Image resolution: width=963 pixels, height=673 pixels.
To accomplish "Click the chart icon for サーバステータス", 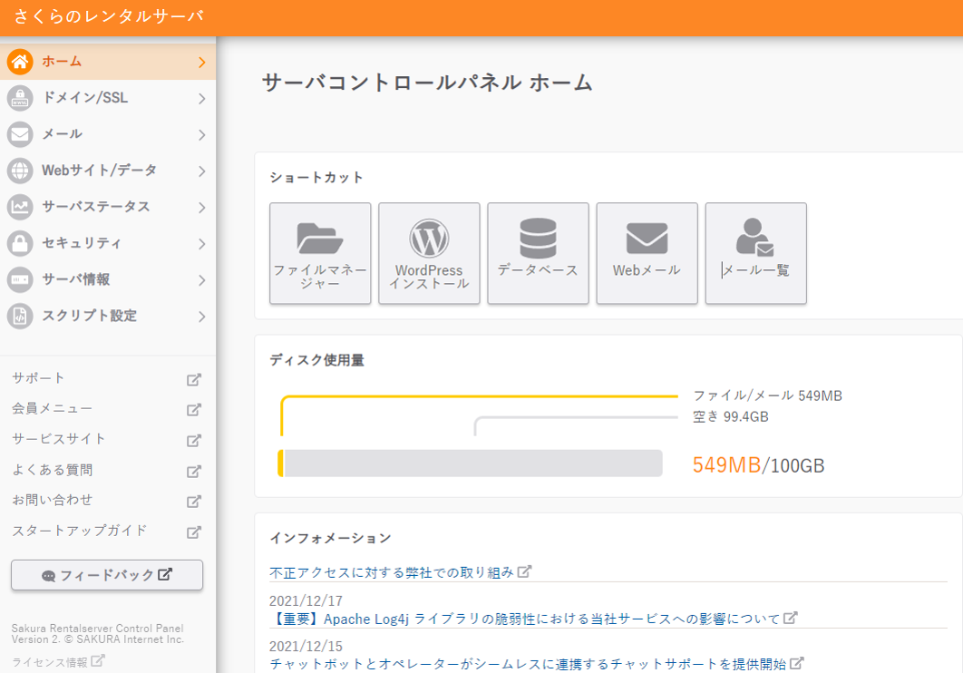I will tap(20, 207).
